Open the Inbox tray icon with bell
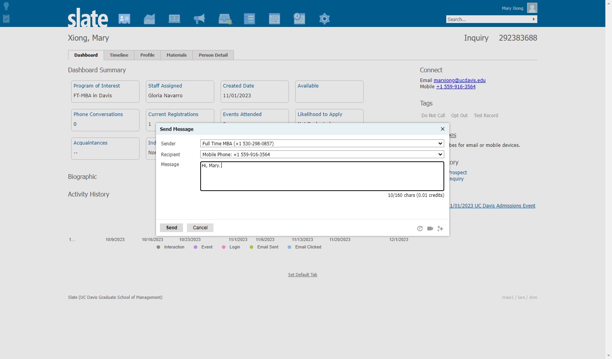 225,19
